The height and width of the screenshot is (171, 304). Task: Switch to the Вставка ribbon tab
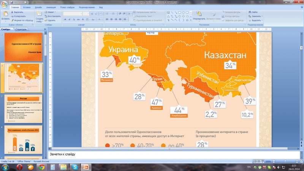[x=27, y=7]
